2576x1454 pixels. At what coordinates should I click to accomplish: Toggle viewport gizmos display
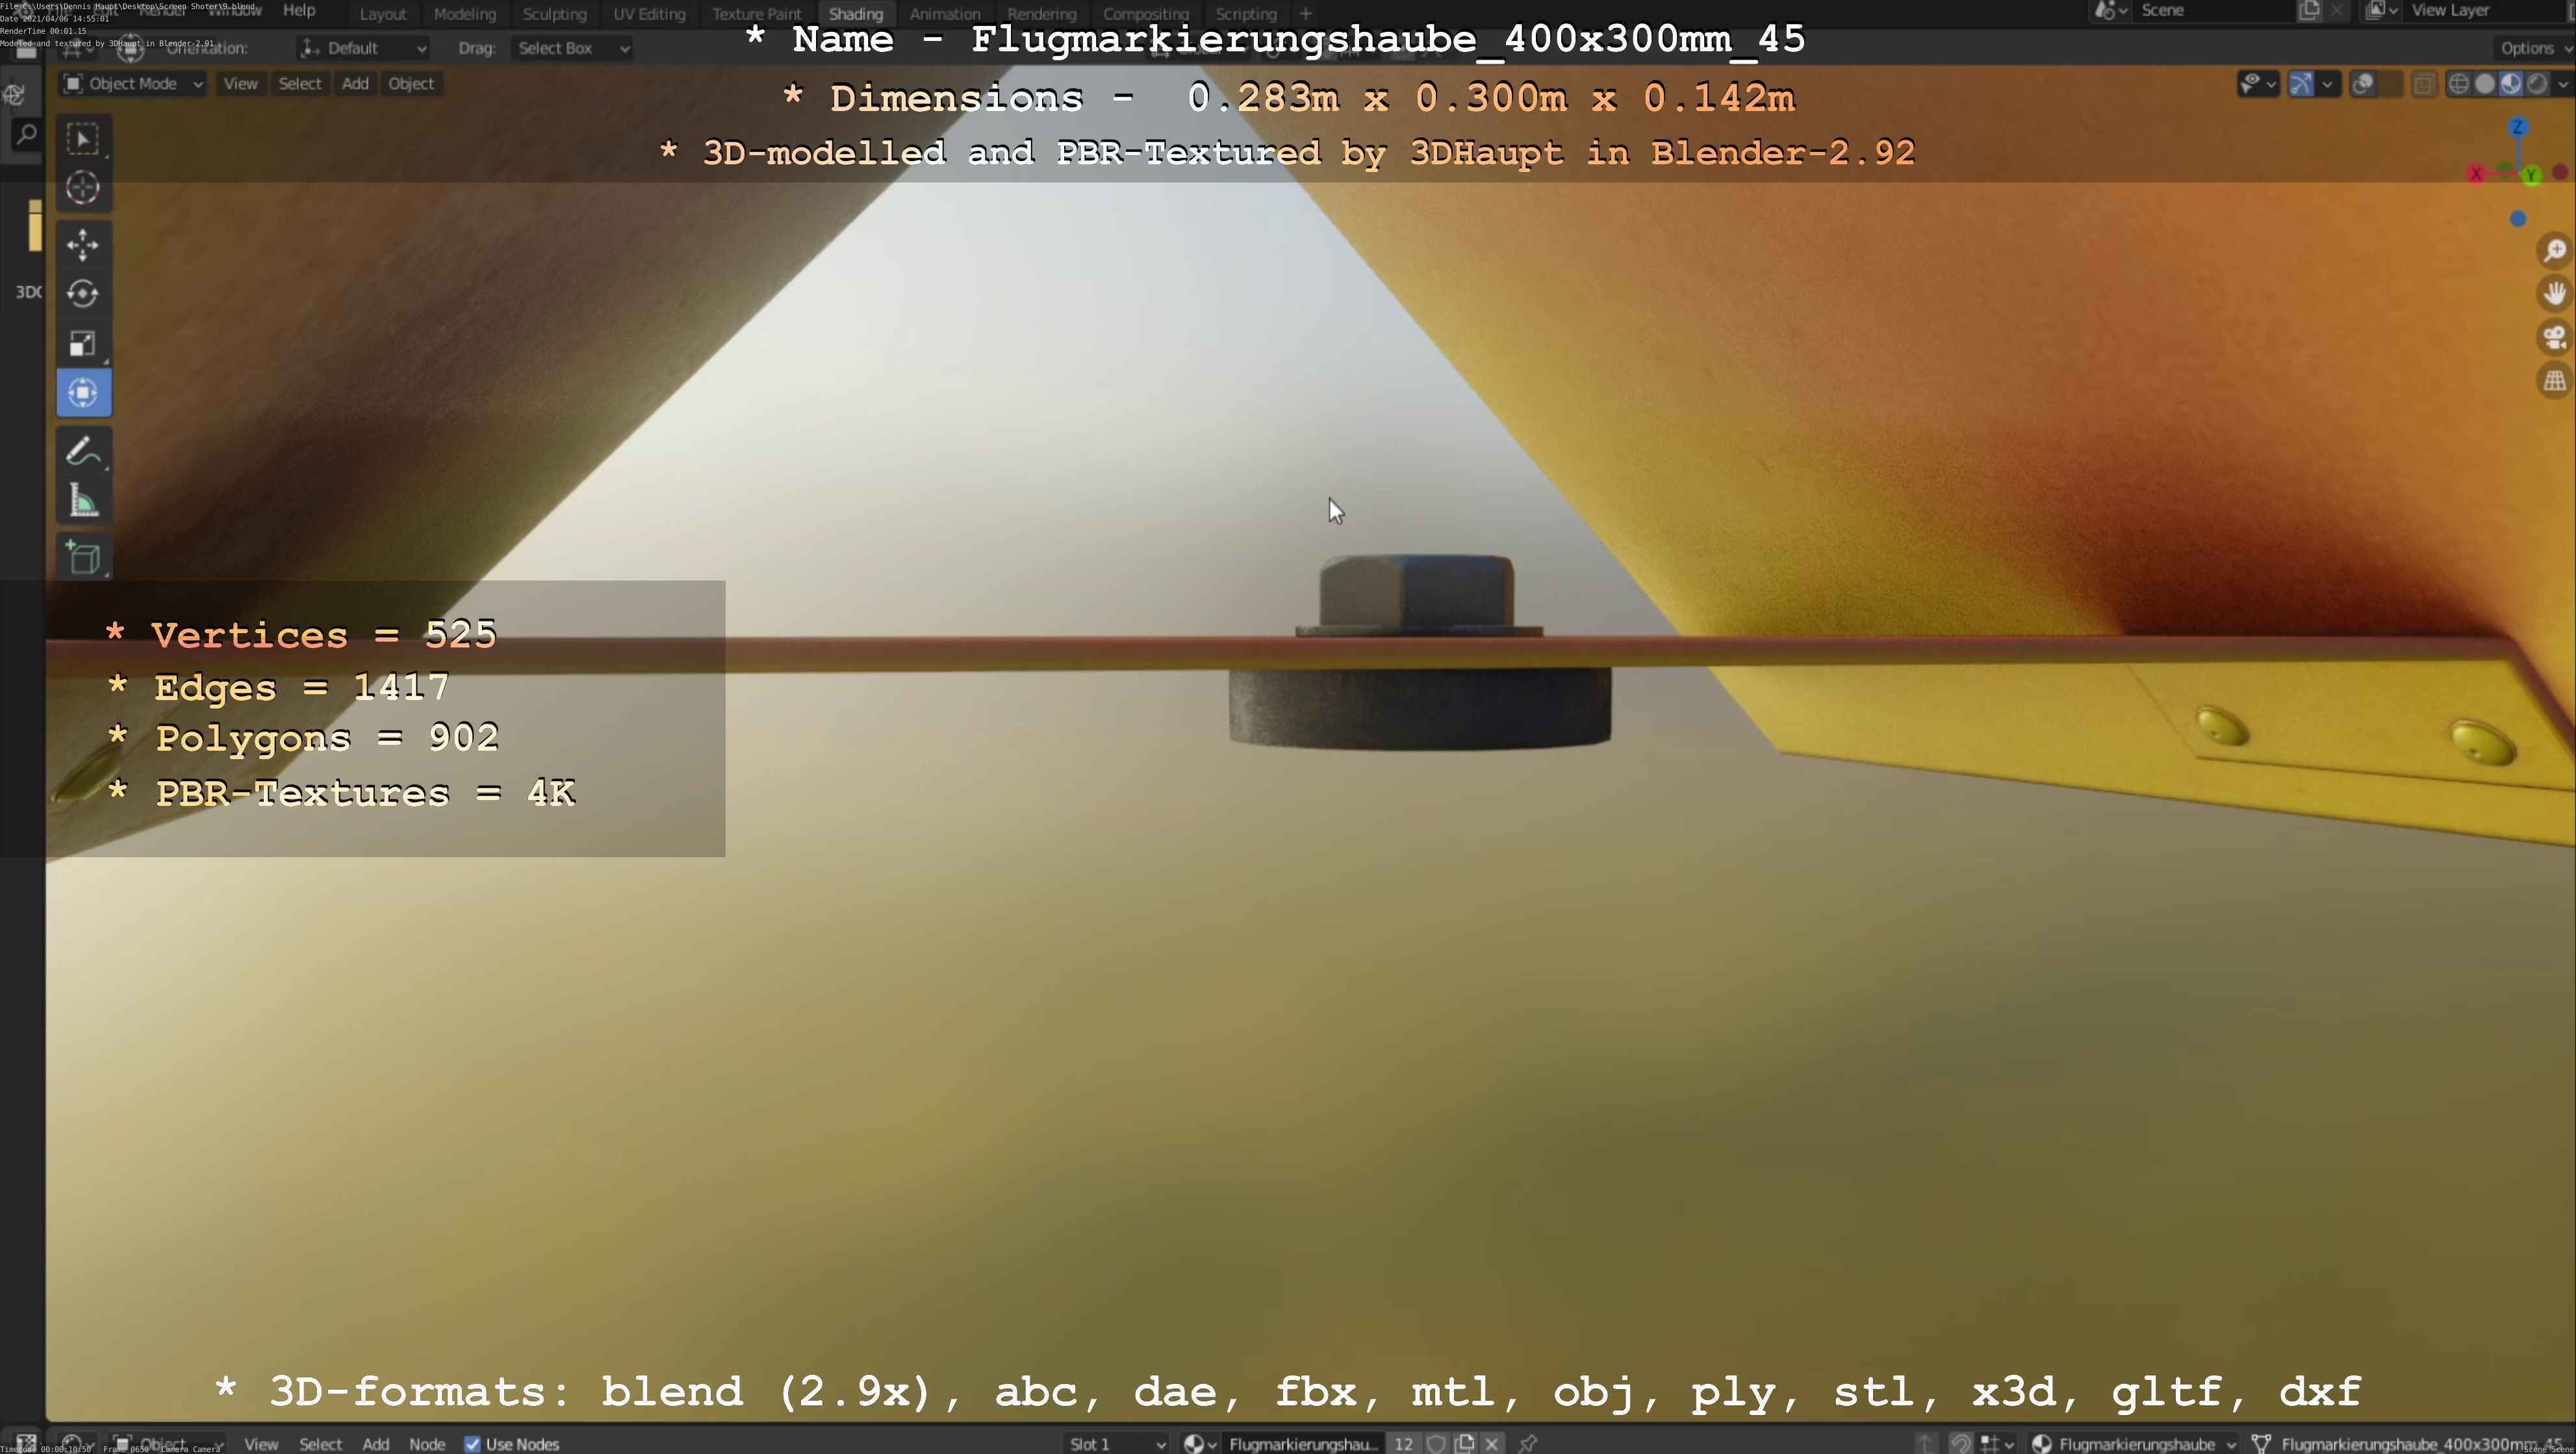click(x=2301, y=84)
